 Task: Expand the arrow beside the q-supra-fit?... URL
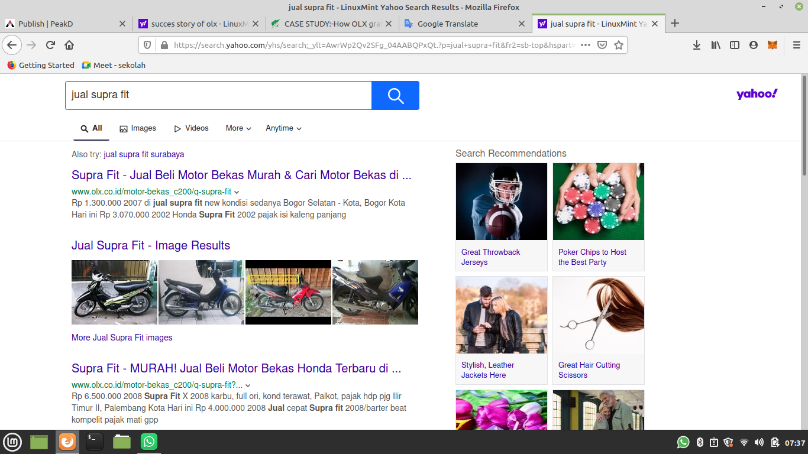tap(248, 385)
